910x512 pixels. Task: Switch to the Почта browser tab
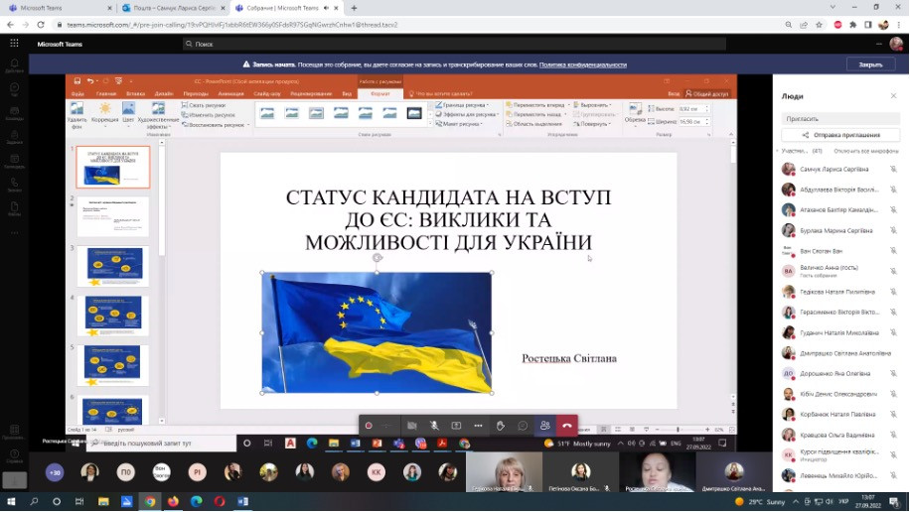169,8
